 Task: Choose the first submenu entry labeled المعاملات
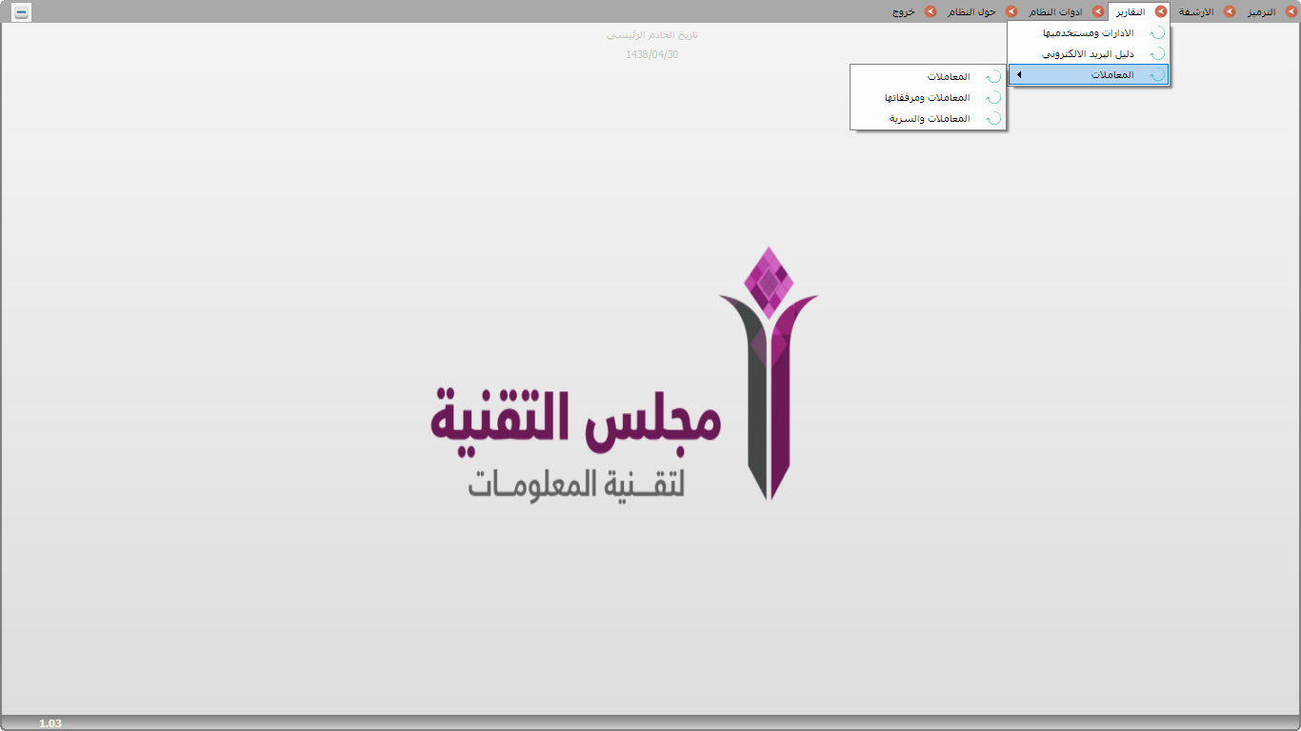pyautogui.click(x=929, y=77)
